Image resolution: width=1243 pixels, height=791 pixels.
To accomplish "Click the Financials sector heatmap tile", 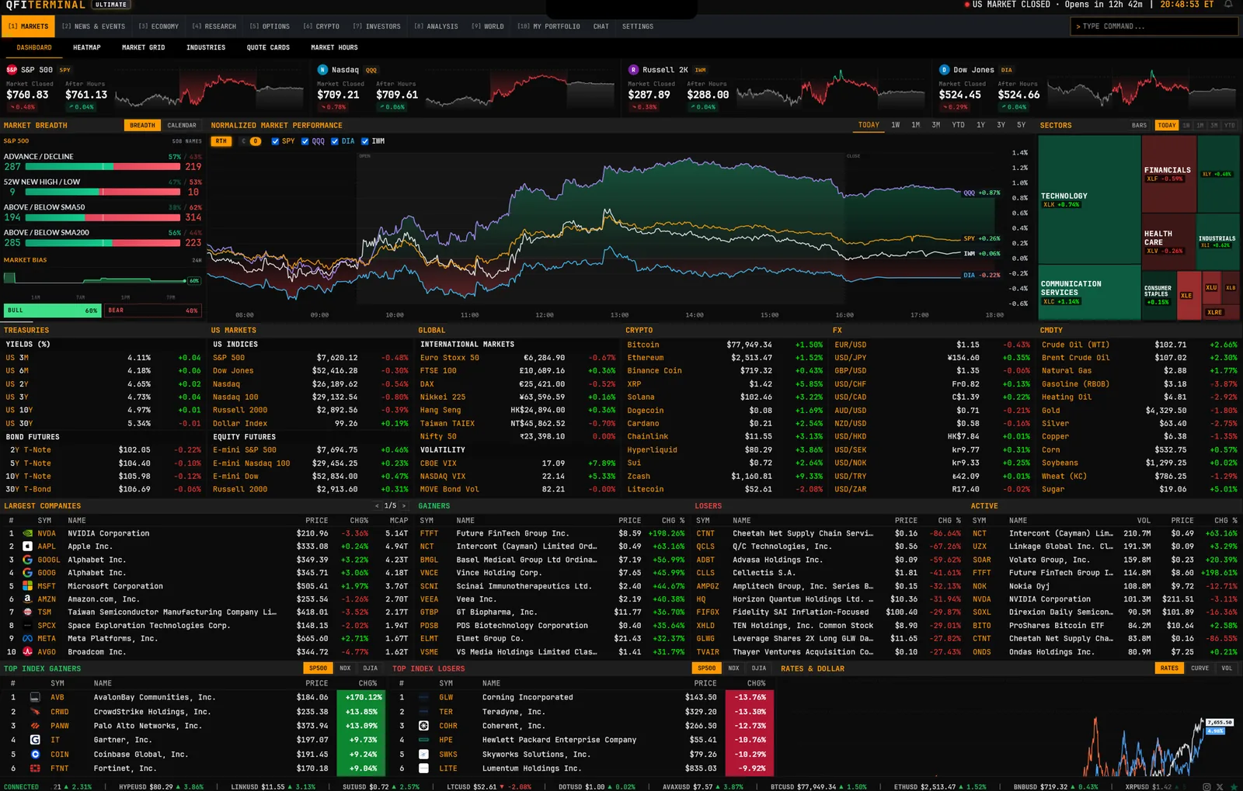I will [x=1168, y=174].
